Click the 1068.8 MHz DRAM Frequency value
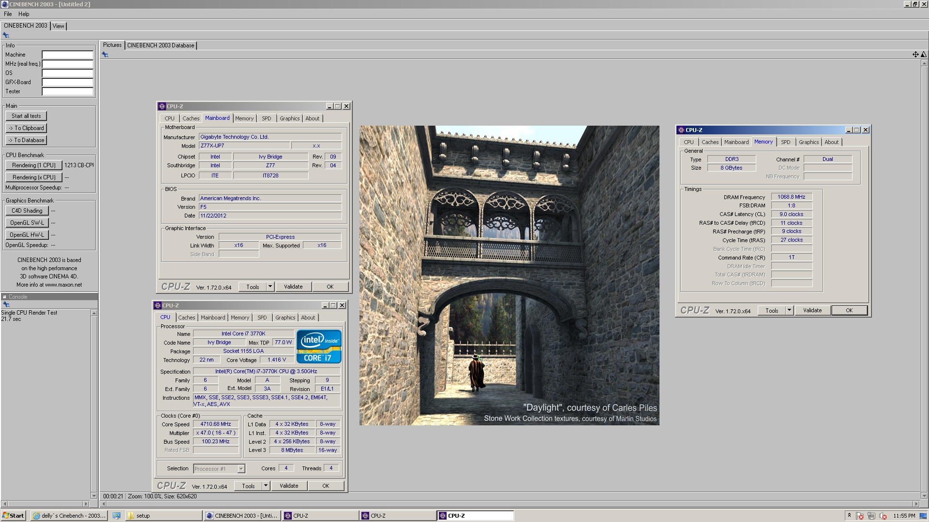The width and height of the screenshot is (929, 522). pos(792,197)
